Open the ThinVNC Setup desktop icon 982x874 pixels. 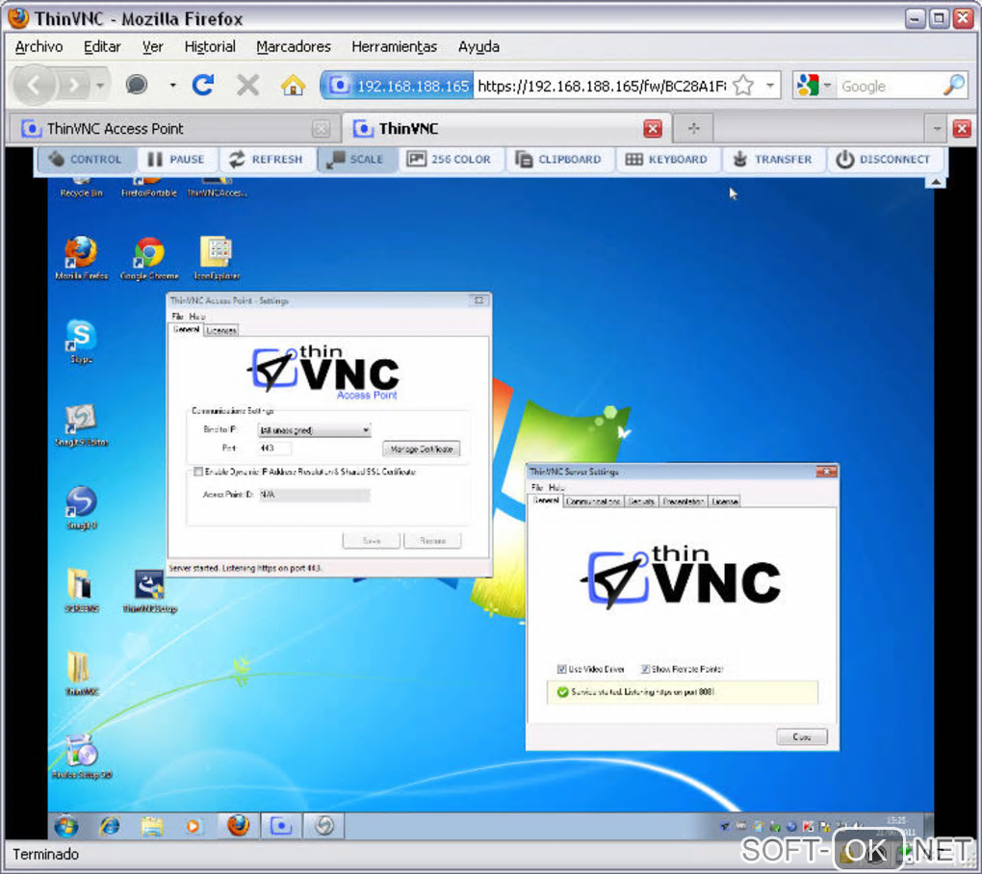pos(149,590)
